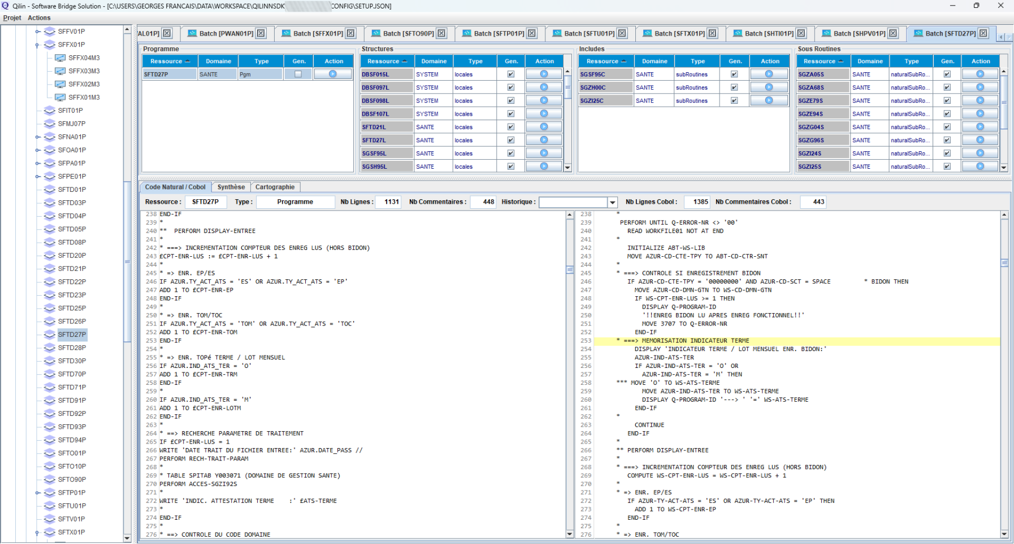The image size is (1014, 544).
Task: Enable the Gen. checkbox for SFTD27P
Action: tap(298, 73)
